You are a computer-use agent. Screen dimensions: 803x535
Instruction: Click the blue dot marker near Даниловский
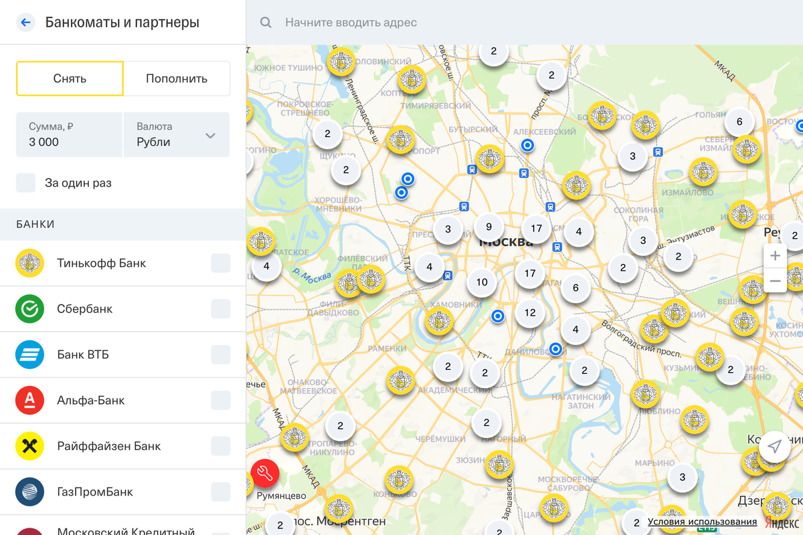click(555, 348)
